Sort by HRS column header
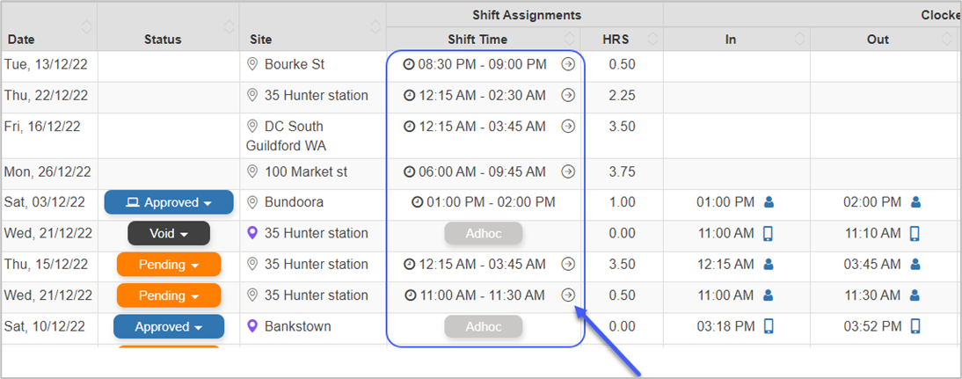The image size is (962, 379). click(x=652, y=39)
